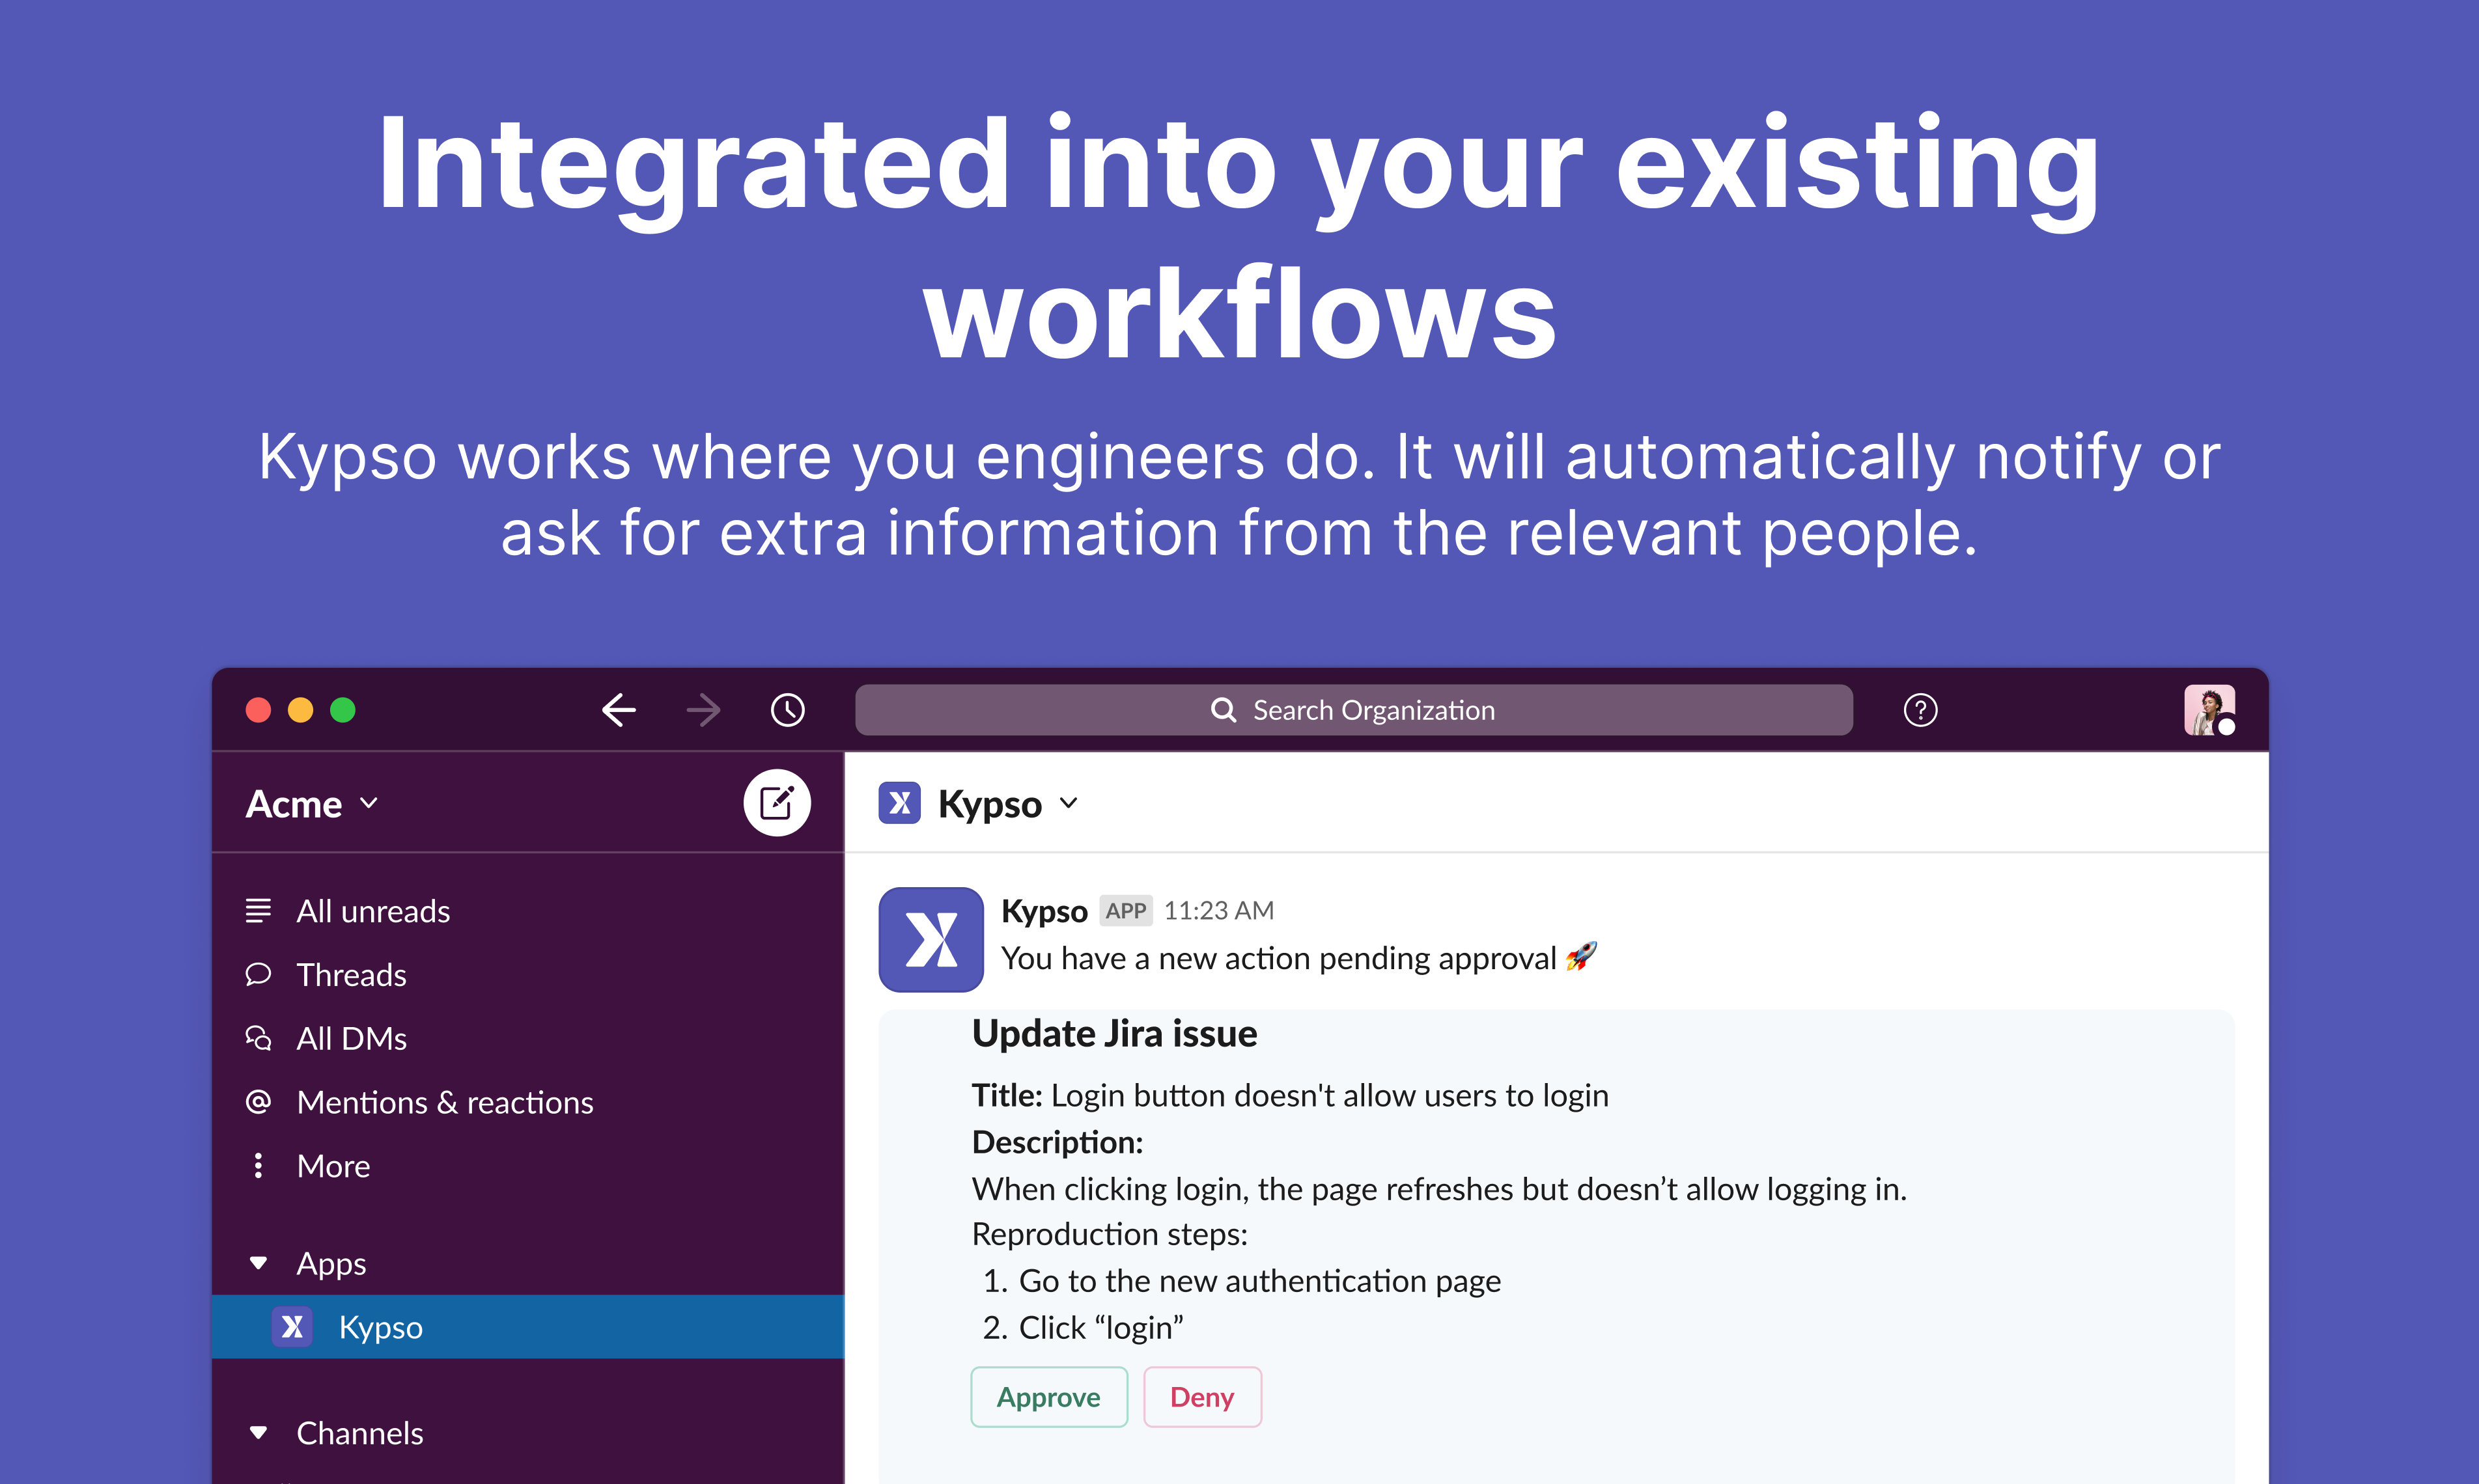The image size is (2479, 1484).
Task: Click the Search Organization field
Action: click(1352, 710)
